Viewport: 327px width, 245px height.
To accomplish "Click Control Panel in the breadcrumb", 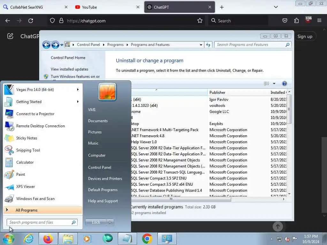I will tap(88, 45).
